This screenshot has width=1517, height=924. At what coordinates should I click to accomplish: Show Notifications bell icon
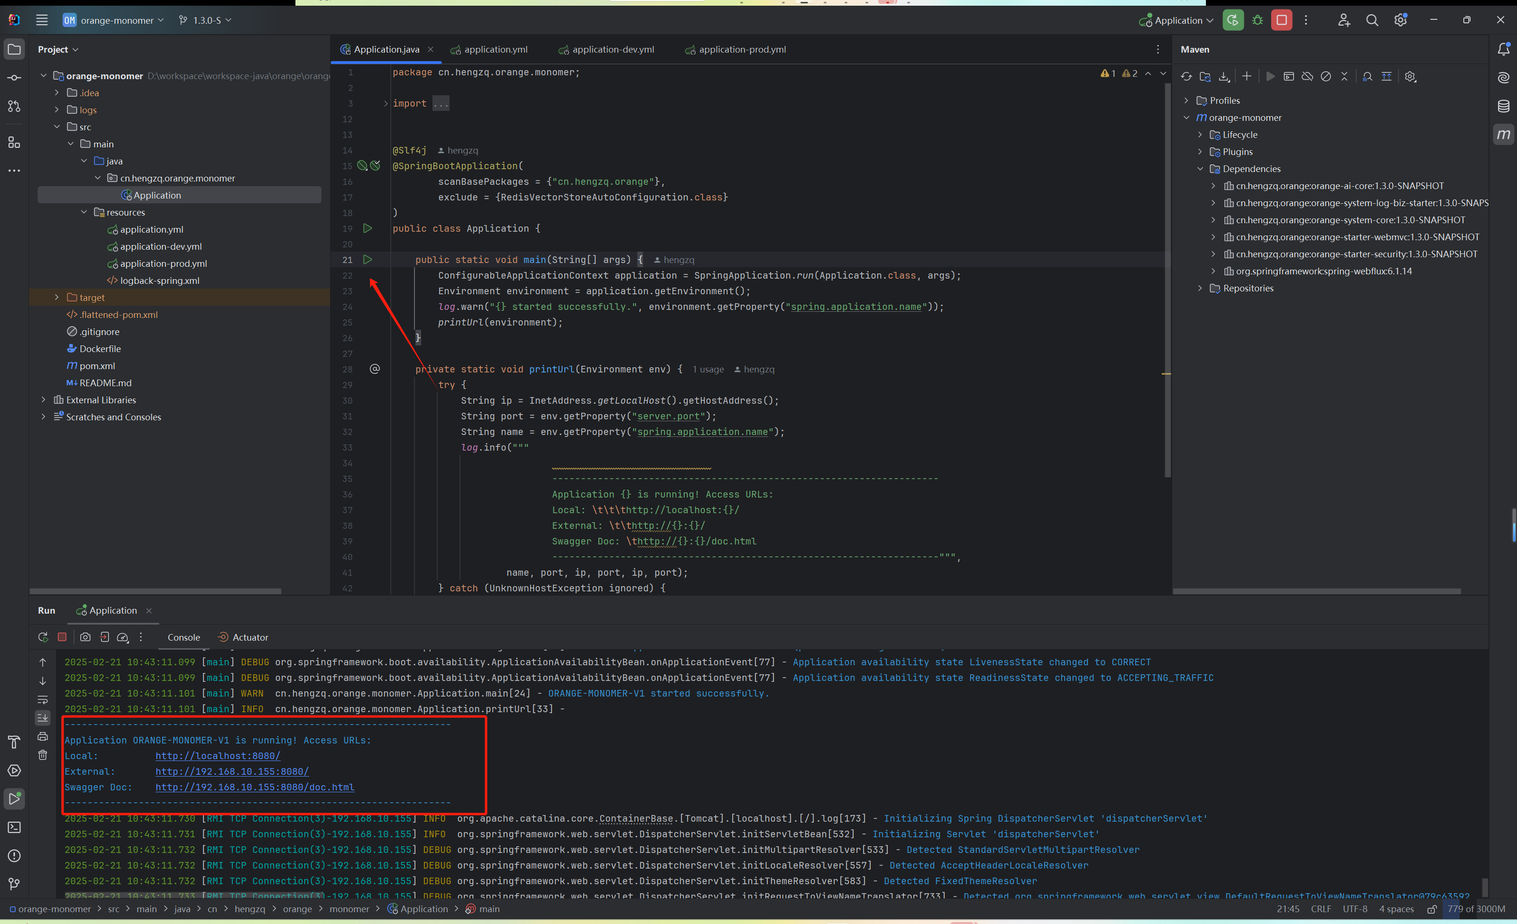[x=1503, y=49]
